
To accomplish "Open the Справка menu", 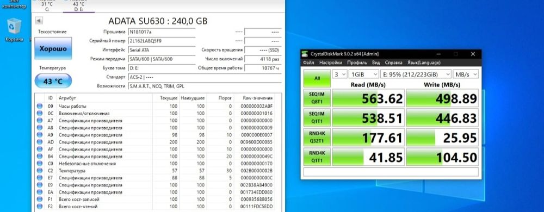I will point(393,63).
